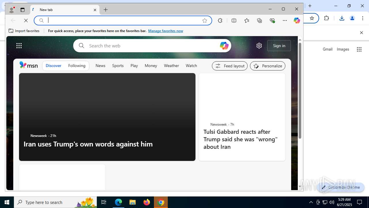The width and height of the screenshot is (369, 208).
Task: Open volume control in tray
Action: pos(332,202)
